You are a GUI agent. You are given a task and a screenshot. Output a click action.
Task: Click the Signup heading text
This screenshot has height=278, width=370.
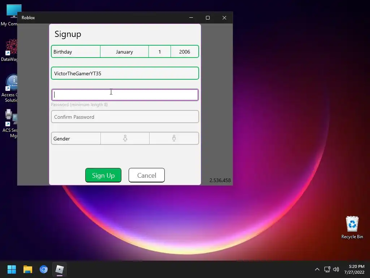coord(68,34)
